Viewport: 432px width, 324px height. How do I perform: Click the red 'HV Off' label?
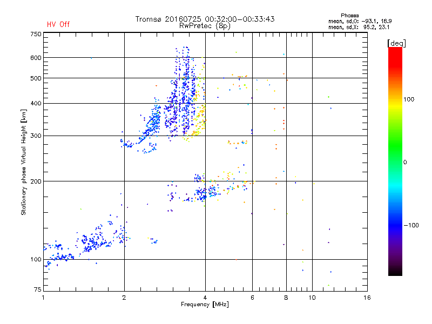tap(58, 24)
